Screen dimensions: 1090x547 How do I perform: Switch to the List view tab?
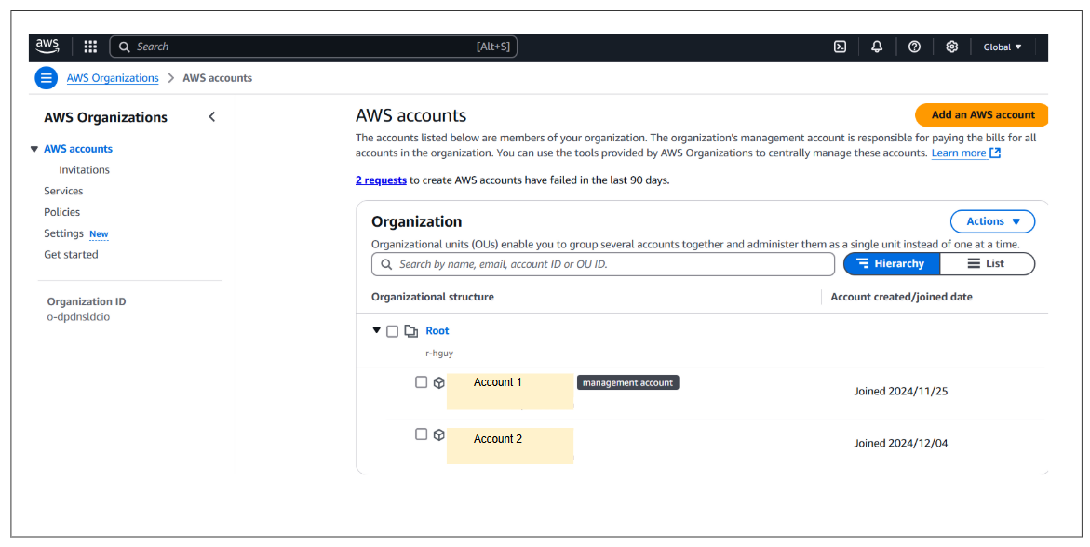coord(987,263)
